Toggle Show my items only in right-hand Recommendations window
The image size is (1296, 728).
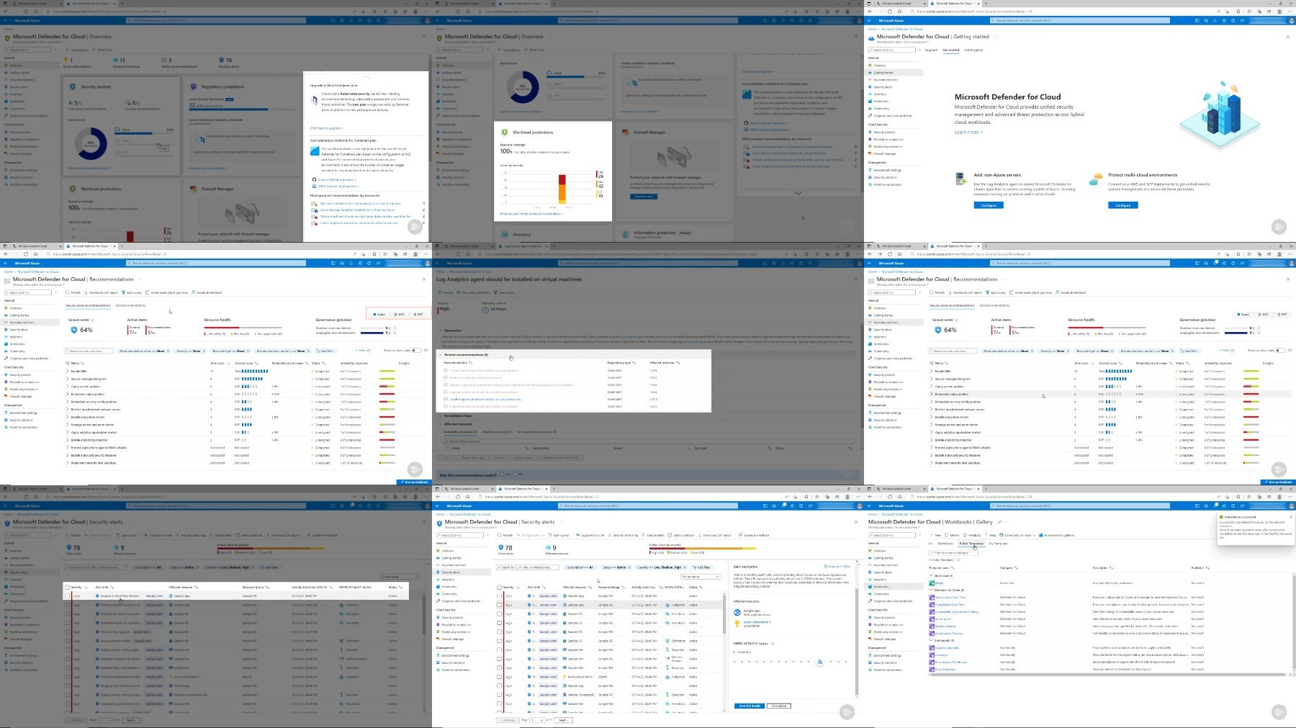click(x=1280, y=351)
